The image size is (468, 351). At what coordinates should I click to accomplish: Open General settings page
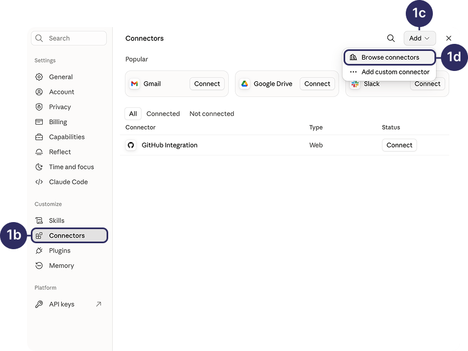[x=69, y=77]
